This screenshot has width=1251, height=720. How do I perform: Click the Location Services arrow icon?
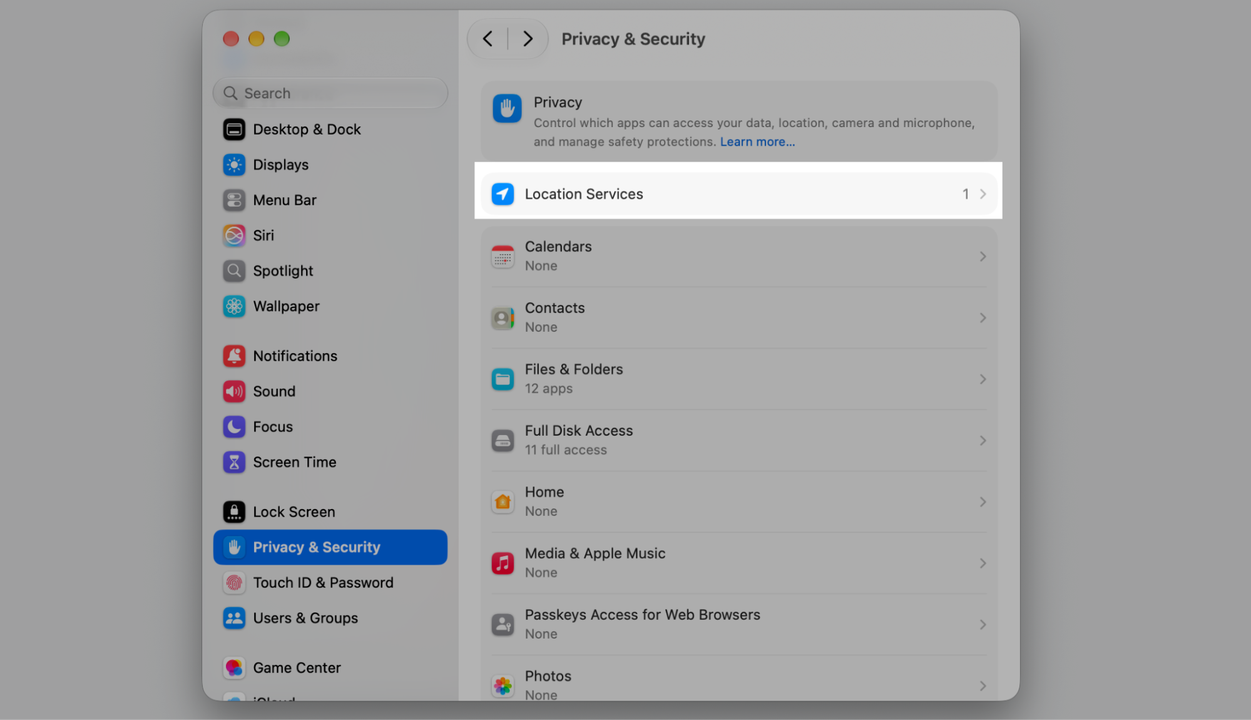(503, 194)
